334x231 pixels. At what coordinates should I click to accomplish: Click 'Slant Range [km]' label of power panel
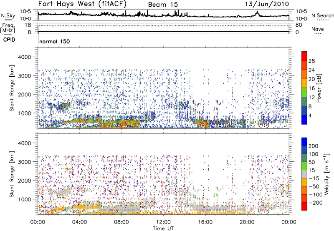(x=12, y=88)
